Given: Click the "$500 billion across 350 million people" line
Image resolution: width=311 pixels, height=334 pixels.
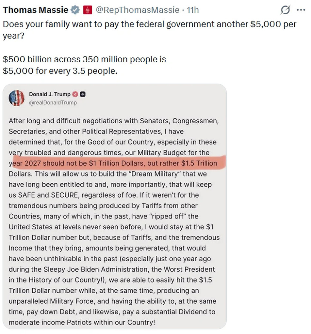Looking at the screenshot, I should point(84,59).
